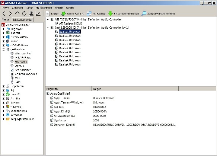Image resolution: width=217 pixels, height=156 pixels.
Task: Select the Ağ network icon
Action: (x=8, y=90)
